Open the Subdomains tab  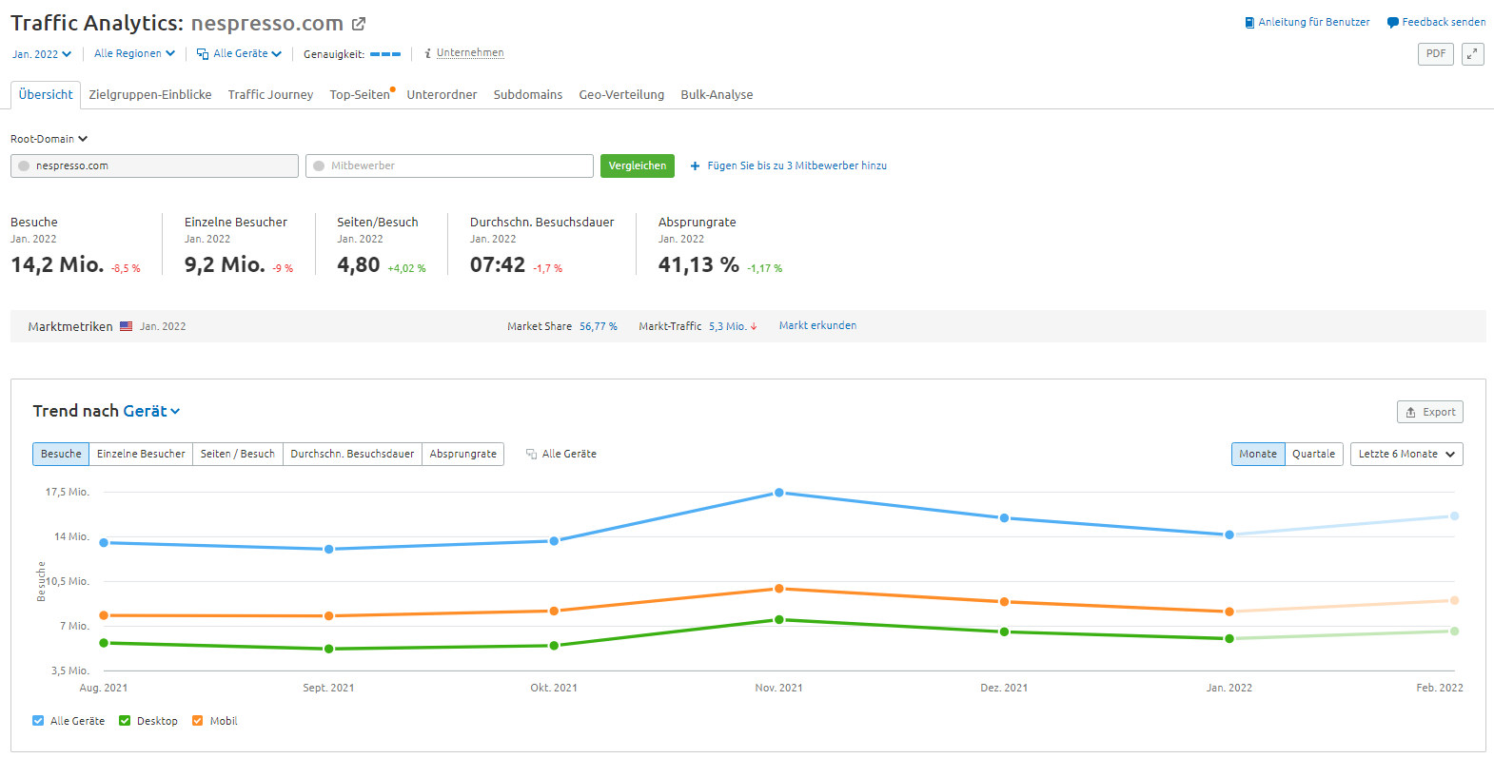(x=528, y=94)
